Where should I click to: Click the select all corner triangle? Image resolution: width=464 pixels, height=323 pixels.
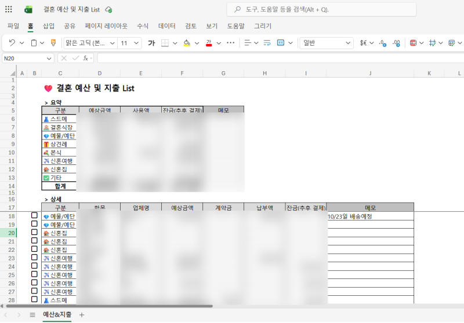[x=13, y=73]
